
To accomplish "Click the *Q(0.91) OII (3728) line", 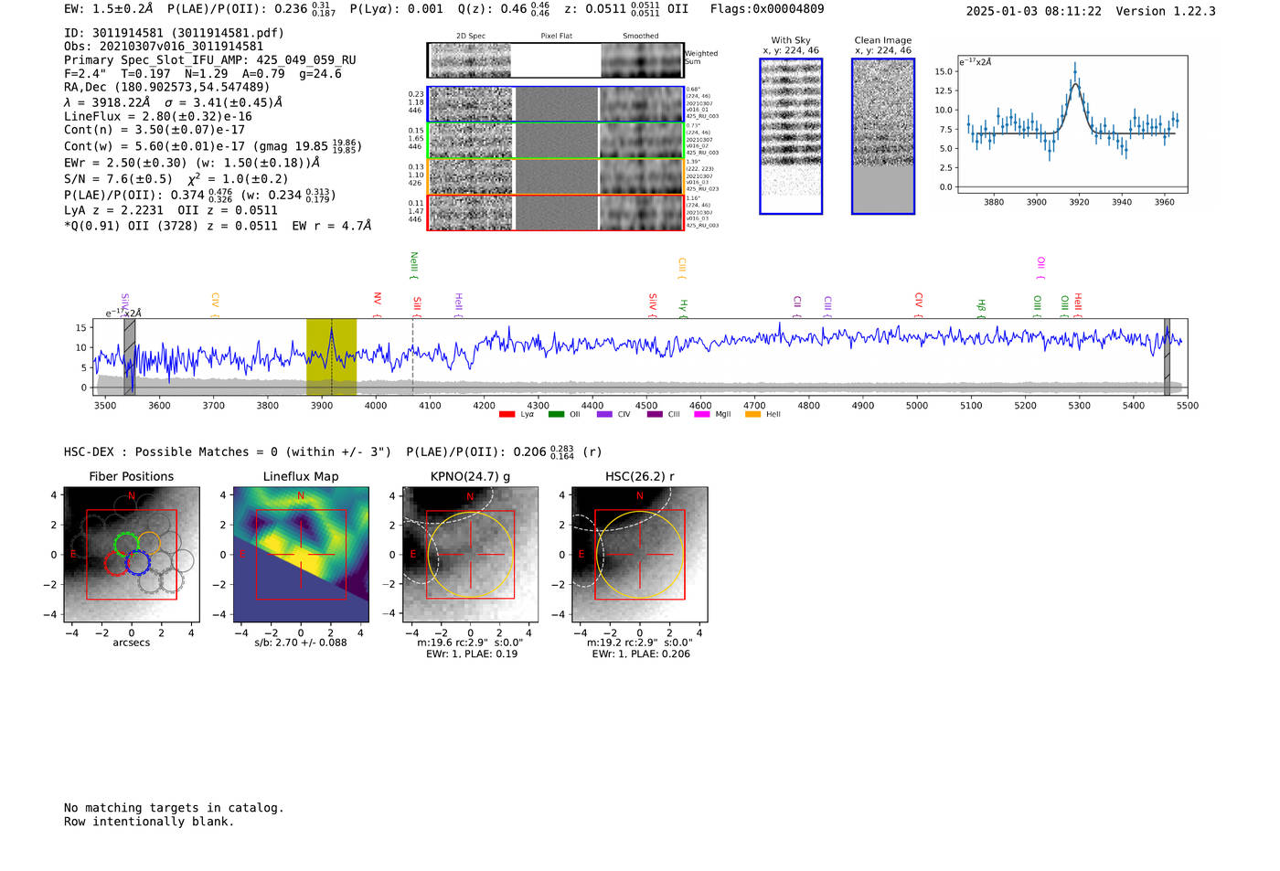I will coord(218,226).
